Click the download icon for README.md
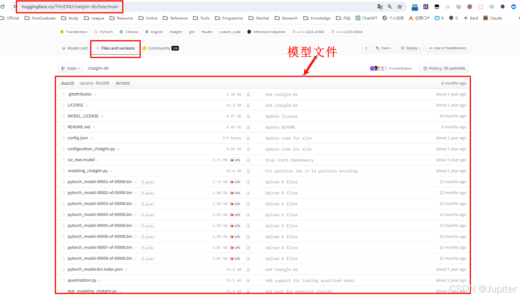This screenshot has width=520, height=298. [248, 127]
